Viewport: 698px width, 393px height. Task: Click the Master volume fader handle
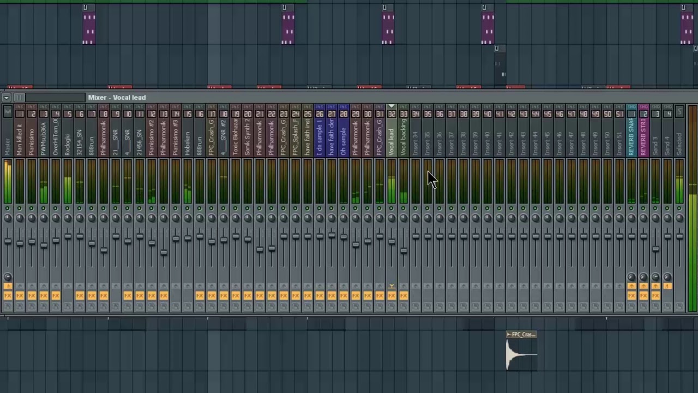pyautogui.click(x=8, y=240)
